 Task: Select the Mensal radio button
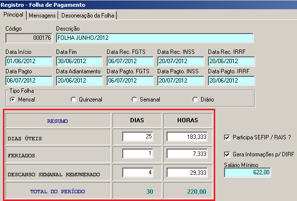coord(13,100)
